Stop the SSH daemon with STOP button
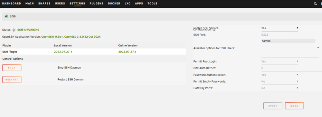The width and height of the screenshot is (322, 117). [12, 68]
